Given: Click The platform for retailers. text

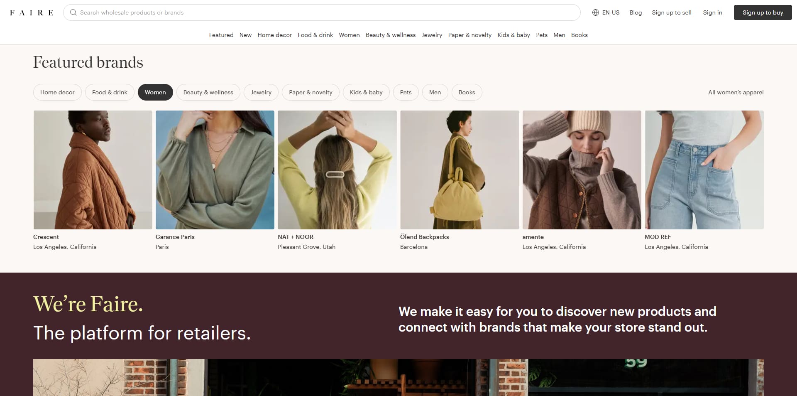Looking at the screenshot, I should [x=142, y=333].
